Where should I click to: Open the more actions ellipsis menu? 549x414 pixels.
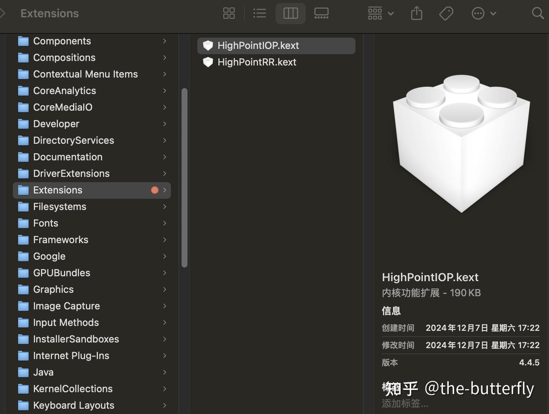pyautogui.click(x=478, y=13)
